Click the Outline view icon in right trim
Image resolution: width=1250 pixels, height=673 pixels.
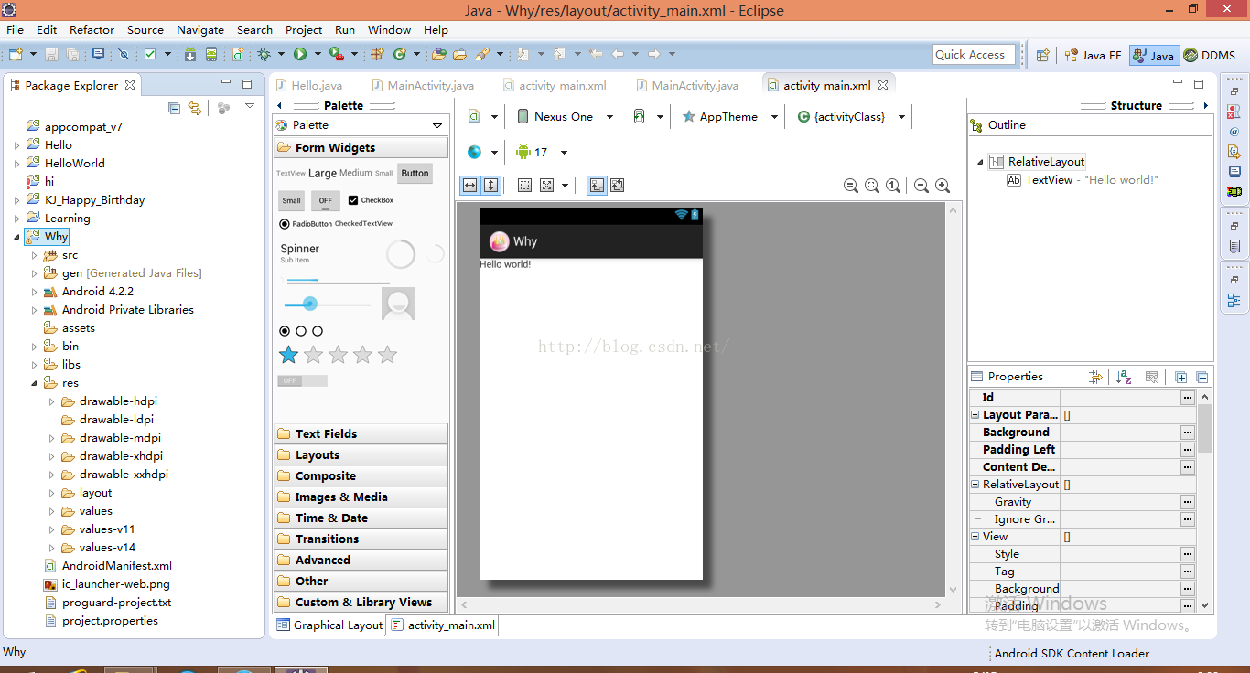(1234, 300)
